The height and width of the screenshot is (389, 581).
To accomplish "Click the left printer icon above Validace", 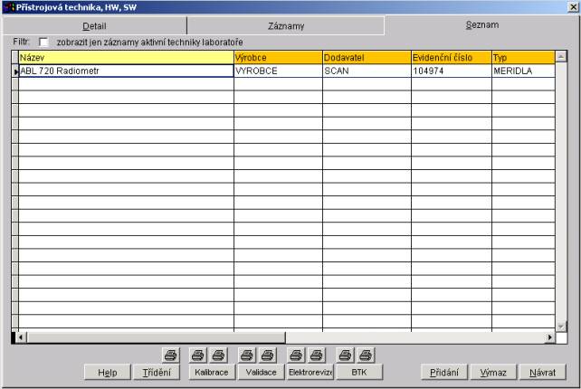I will (244, 355).
